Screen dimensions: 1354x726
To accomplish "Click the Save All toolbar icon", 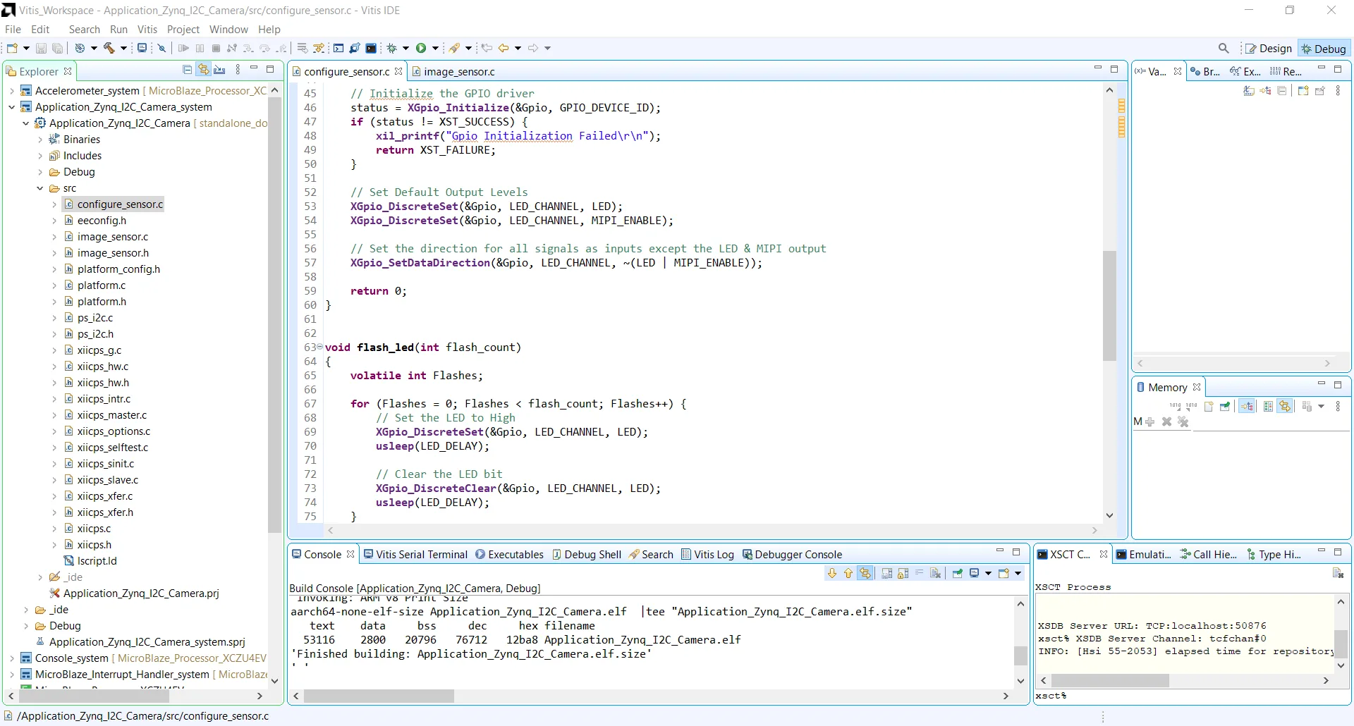I will pos(58,48).
